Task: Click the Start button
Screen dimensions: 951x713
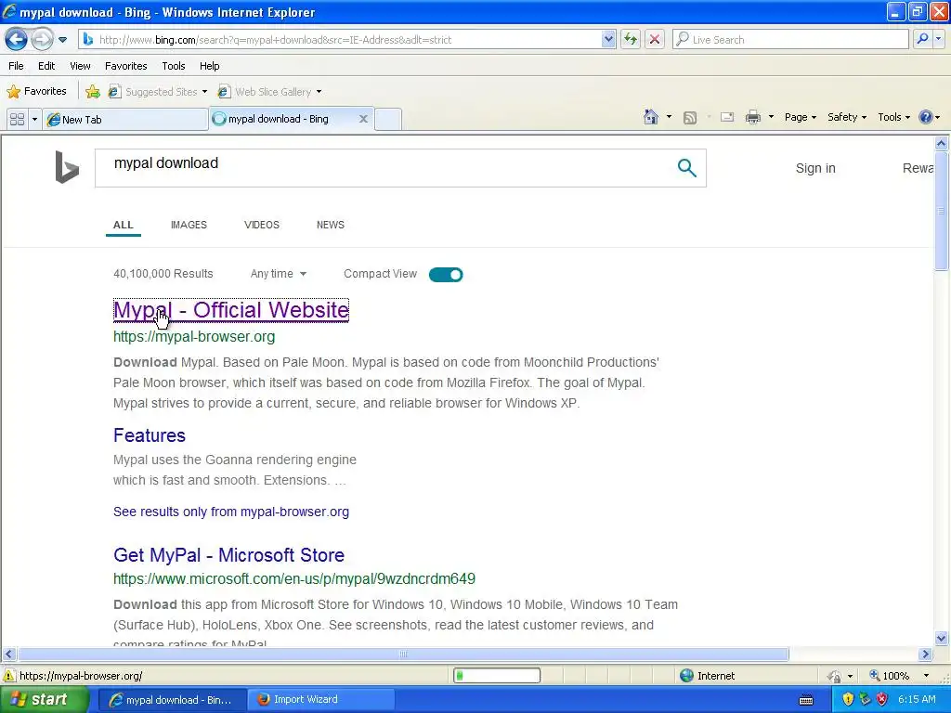Action: [44, 700]
